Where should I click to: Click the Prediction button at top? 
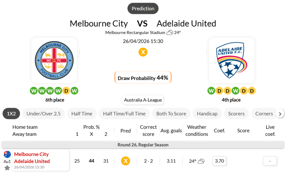(143, 8)
